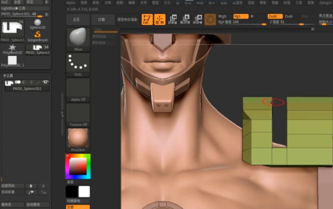Screen dimensions: 333x209
Task: Open the Texture Off selector
Action: (x=78, y=114)
